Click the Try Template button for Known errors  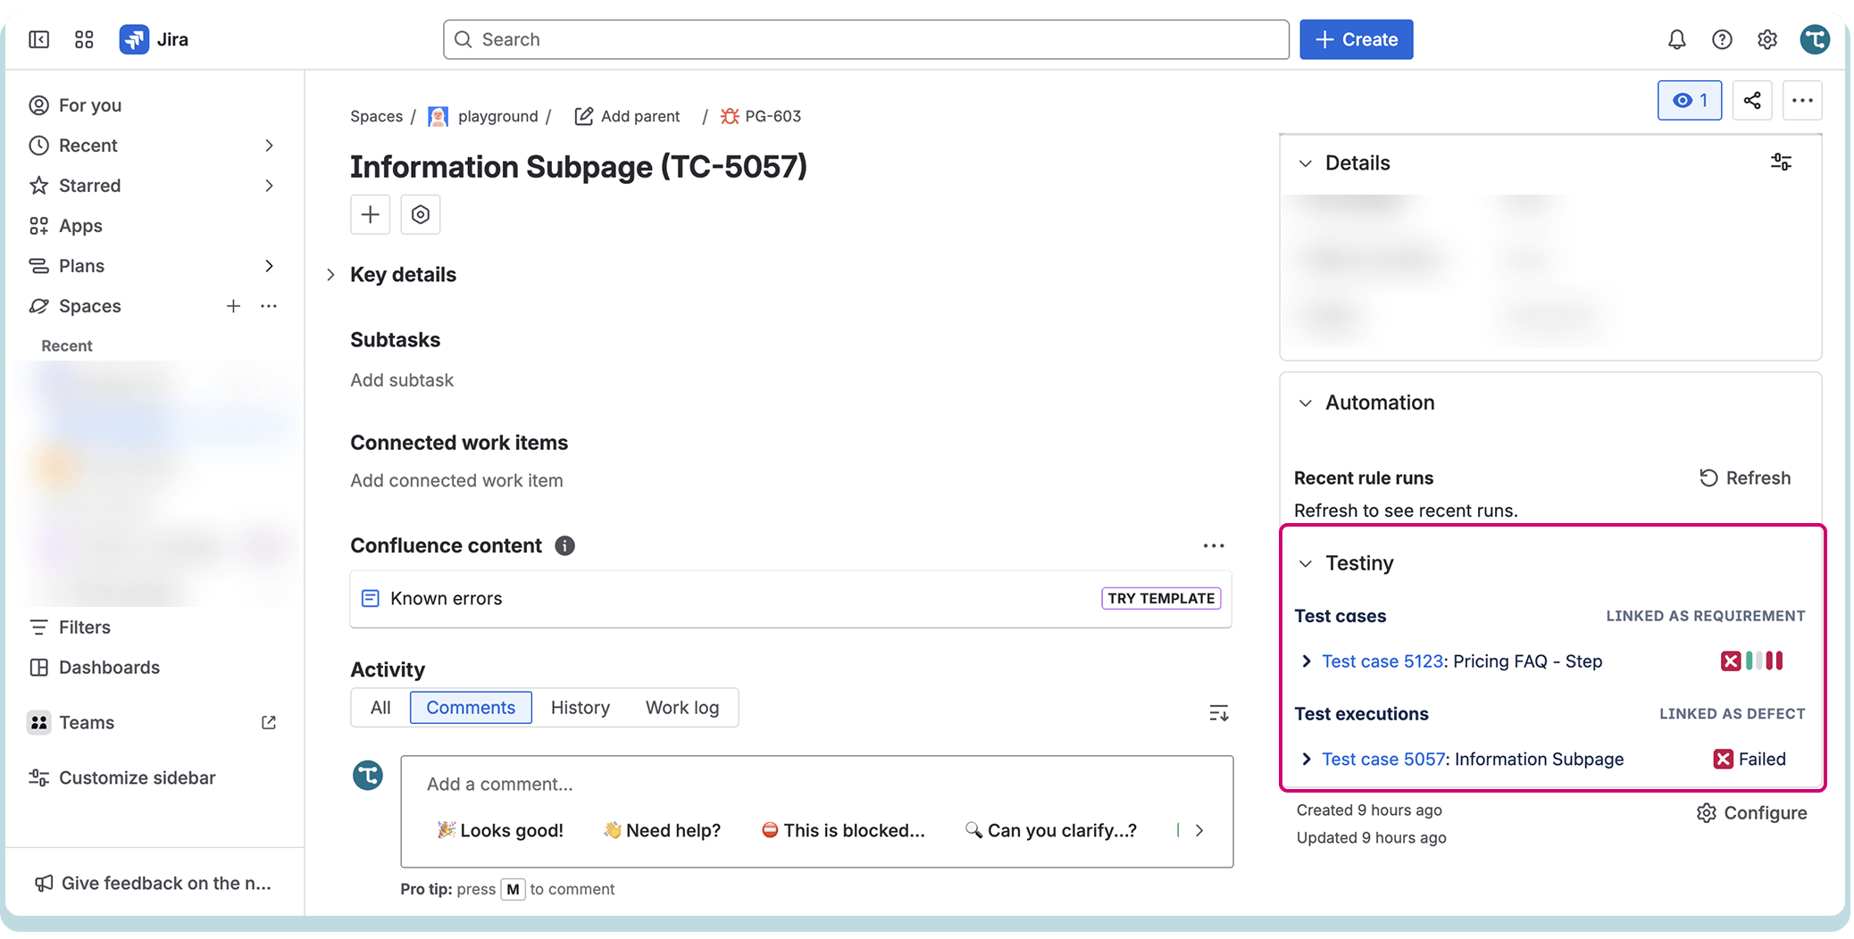1160,598
